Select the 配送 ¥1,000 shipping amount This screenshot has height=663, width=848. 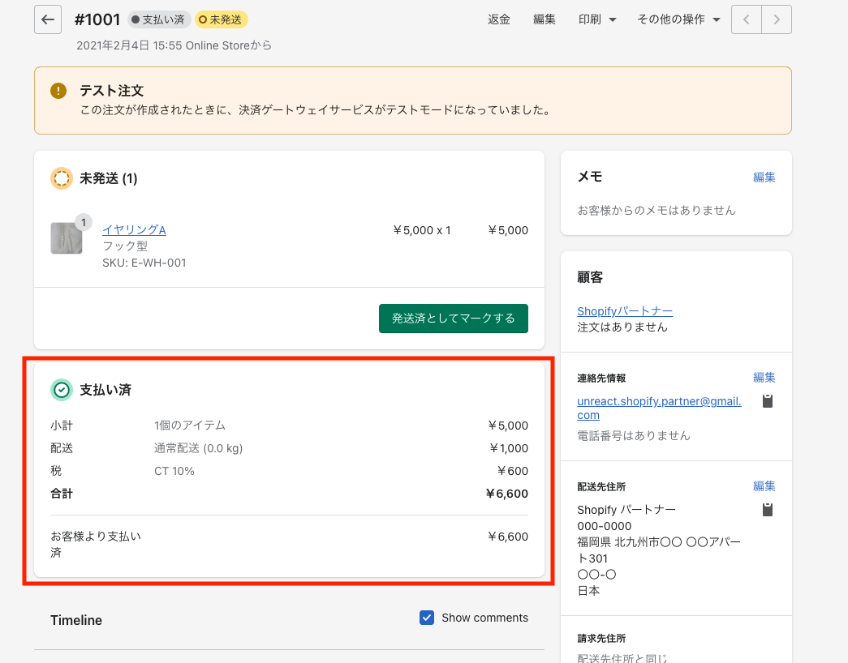508,448
